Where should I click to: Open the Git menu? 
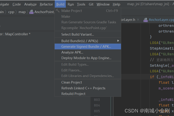tap(91, 4)
